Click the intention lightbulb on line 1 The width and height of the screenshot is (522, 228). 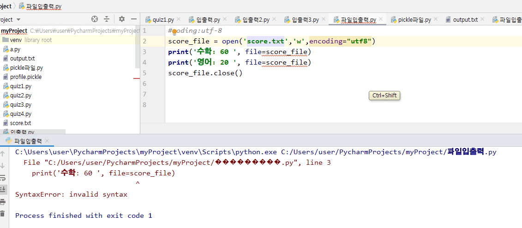[174, 32]
